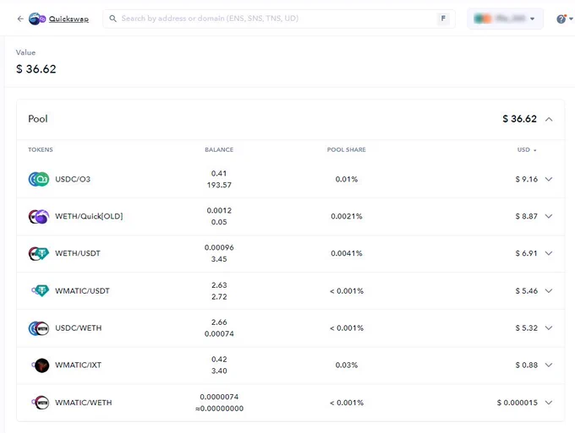Click the BALANCE column header
Image resolution: width=575 pixels, height=433 pixels.
click(x=219, y=149)
